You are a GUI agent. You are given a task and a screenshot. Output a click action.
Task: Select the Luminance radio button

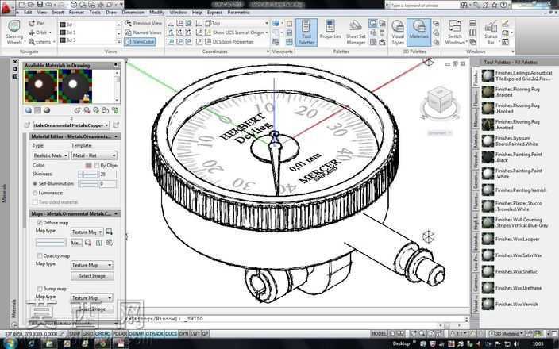coord(35,193)
